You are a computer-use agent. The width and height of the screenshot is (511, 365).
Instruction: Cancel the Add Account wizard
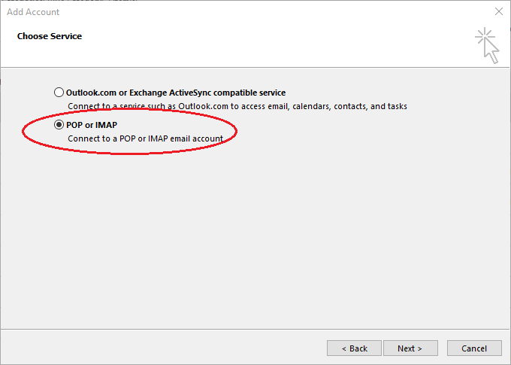coord(474,348)
